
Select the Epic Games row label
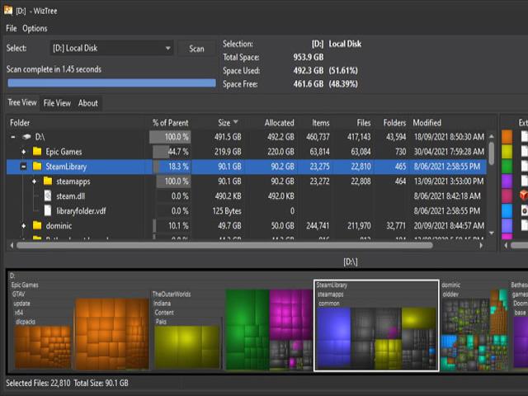tap(64, 152)
